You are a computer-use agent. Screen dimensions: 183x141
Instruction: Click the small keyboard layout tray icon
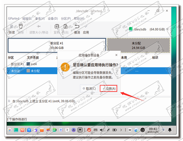[130, 130]
